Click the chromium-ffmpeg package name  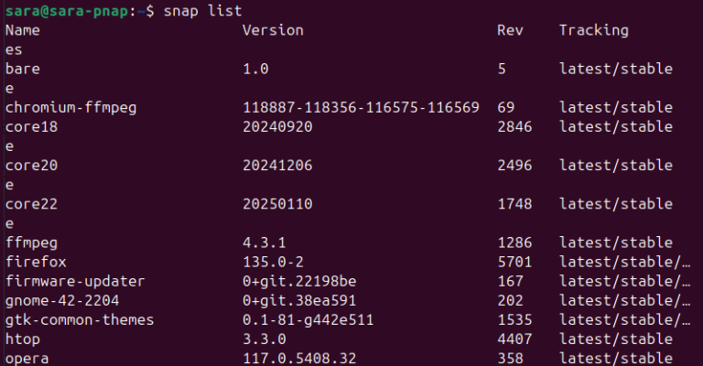[x=70, y=107]
